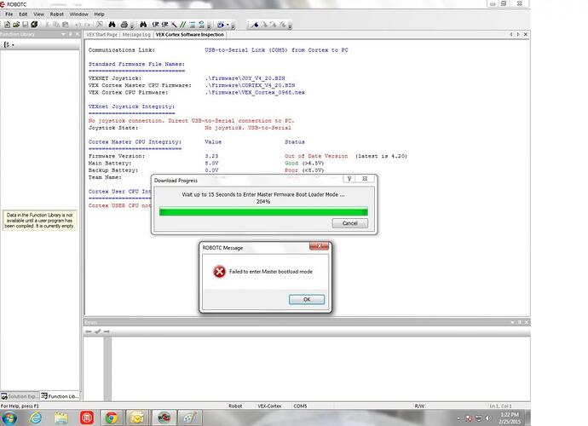Open the Help menu
Image resolution: width=588 pixels, height=426 pixels.
coord(99,14)
